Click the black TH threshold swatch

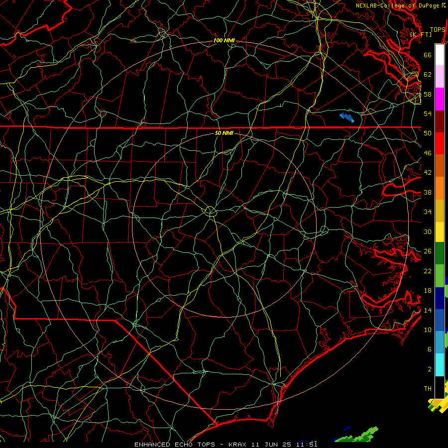tap(440, 387)
